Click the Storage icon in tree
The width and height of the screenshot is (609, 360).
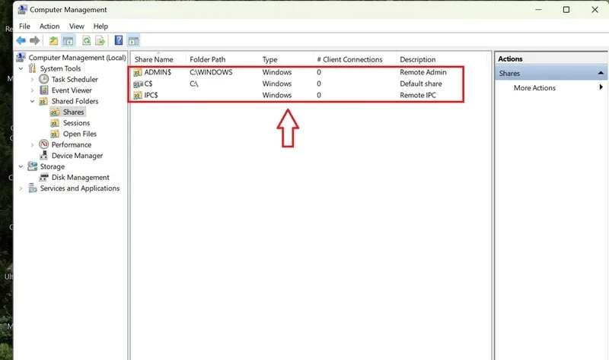[x=33, y=166]
